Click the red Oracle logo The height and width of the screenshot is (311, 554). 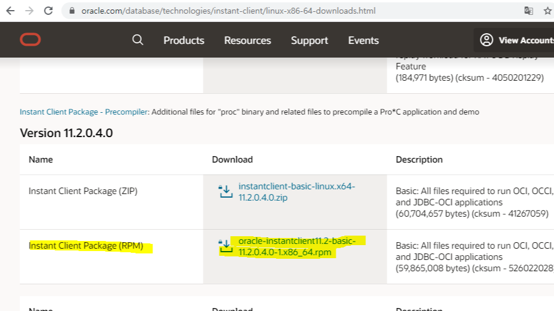(x=30, y=40)
